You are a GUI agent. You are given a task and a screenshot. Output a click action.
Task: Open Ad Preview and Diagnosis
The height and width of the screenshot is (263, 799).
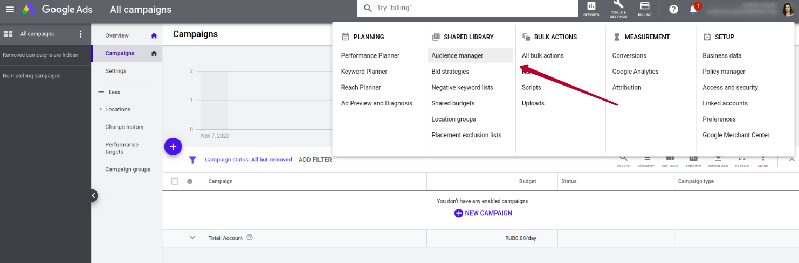[x=377, y=103]
